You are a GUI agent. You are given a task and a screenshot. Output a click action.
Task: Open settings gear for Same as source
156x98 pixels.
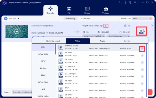pos(142,48)
